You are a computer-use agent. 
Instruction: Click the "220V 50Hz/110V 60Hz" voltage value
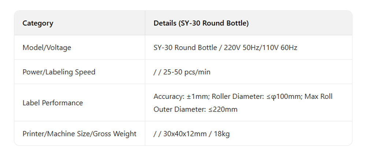pos(260,48)
